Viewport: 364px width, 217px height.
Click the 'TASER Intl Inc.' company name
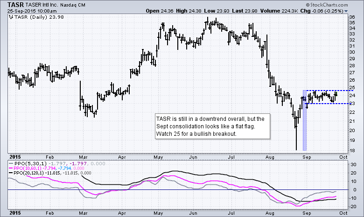point(42,5)
